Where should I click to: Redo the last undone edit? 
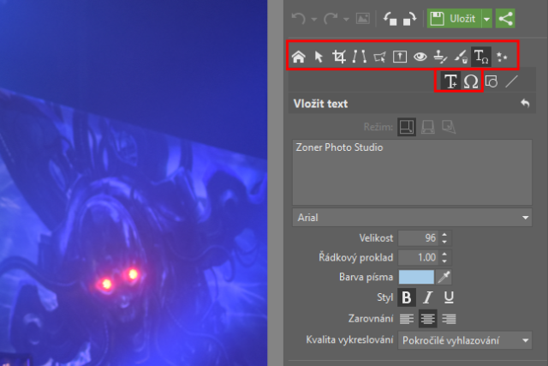pos(331,18)
